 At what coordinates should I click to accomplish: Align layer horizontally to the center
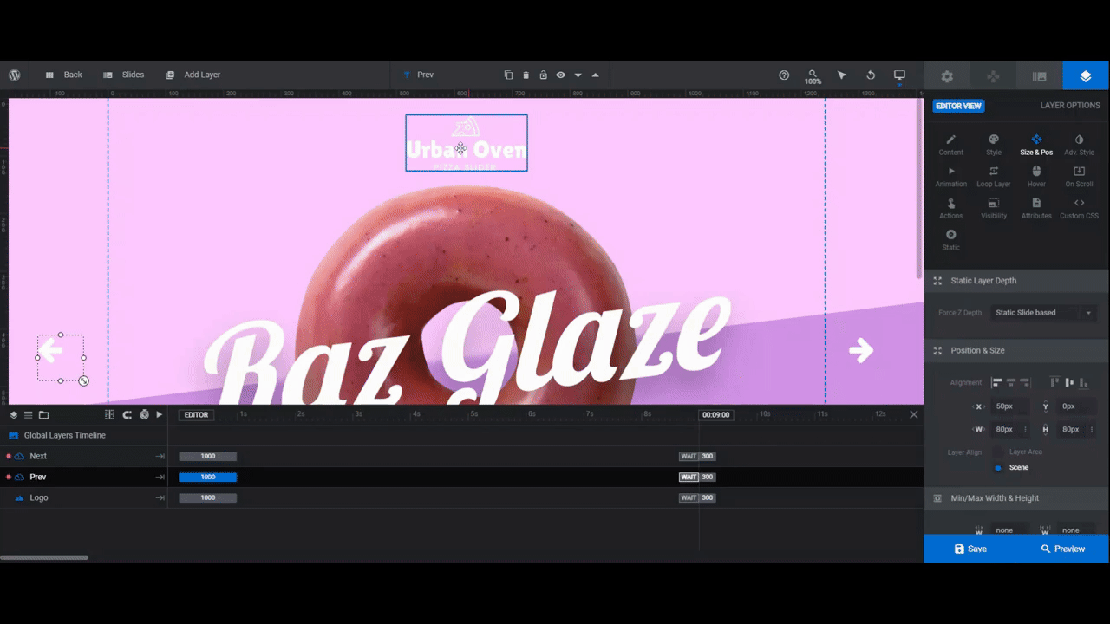click(1010, 382)
